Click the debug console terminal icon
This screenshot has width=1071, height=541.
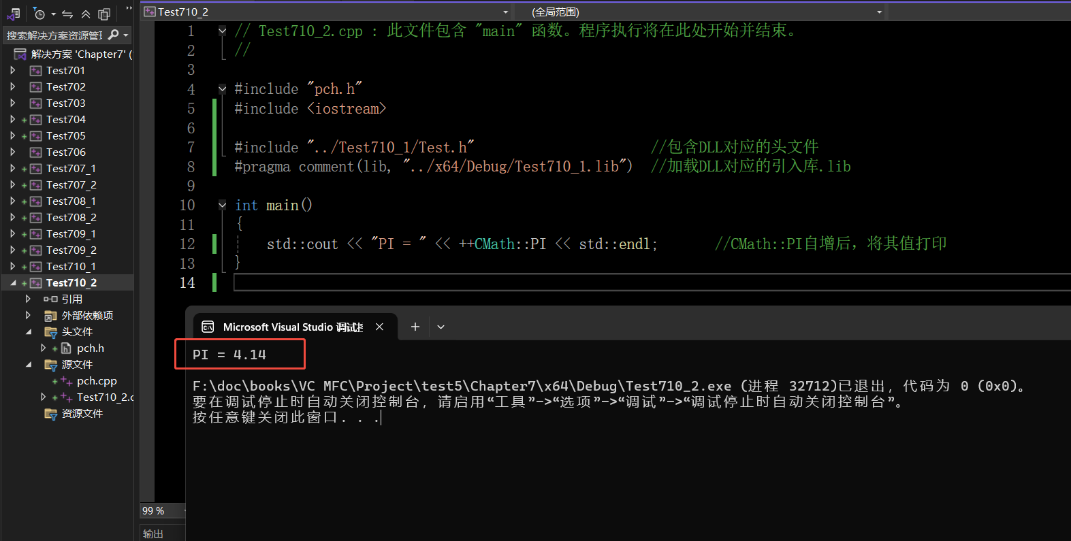click(208, 327)
